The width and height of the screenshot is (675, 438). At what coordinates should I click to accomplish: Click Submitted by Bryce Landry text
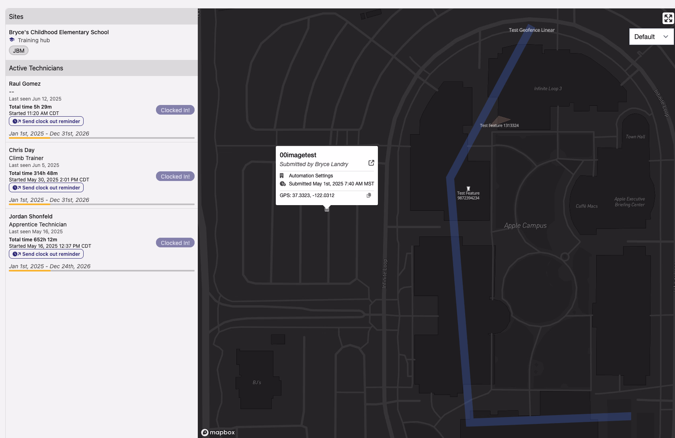(314, 164)
